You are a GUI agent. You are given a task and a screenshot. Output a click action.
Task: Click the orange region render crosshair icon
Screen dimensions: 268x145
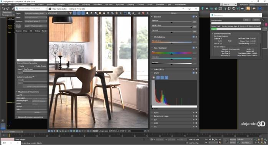click(116, 13)
